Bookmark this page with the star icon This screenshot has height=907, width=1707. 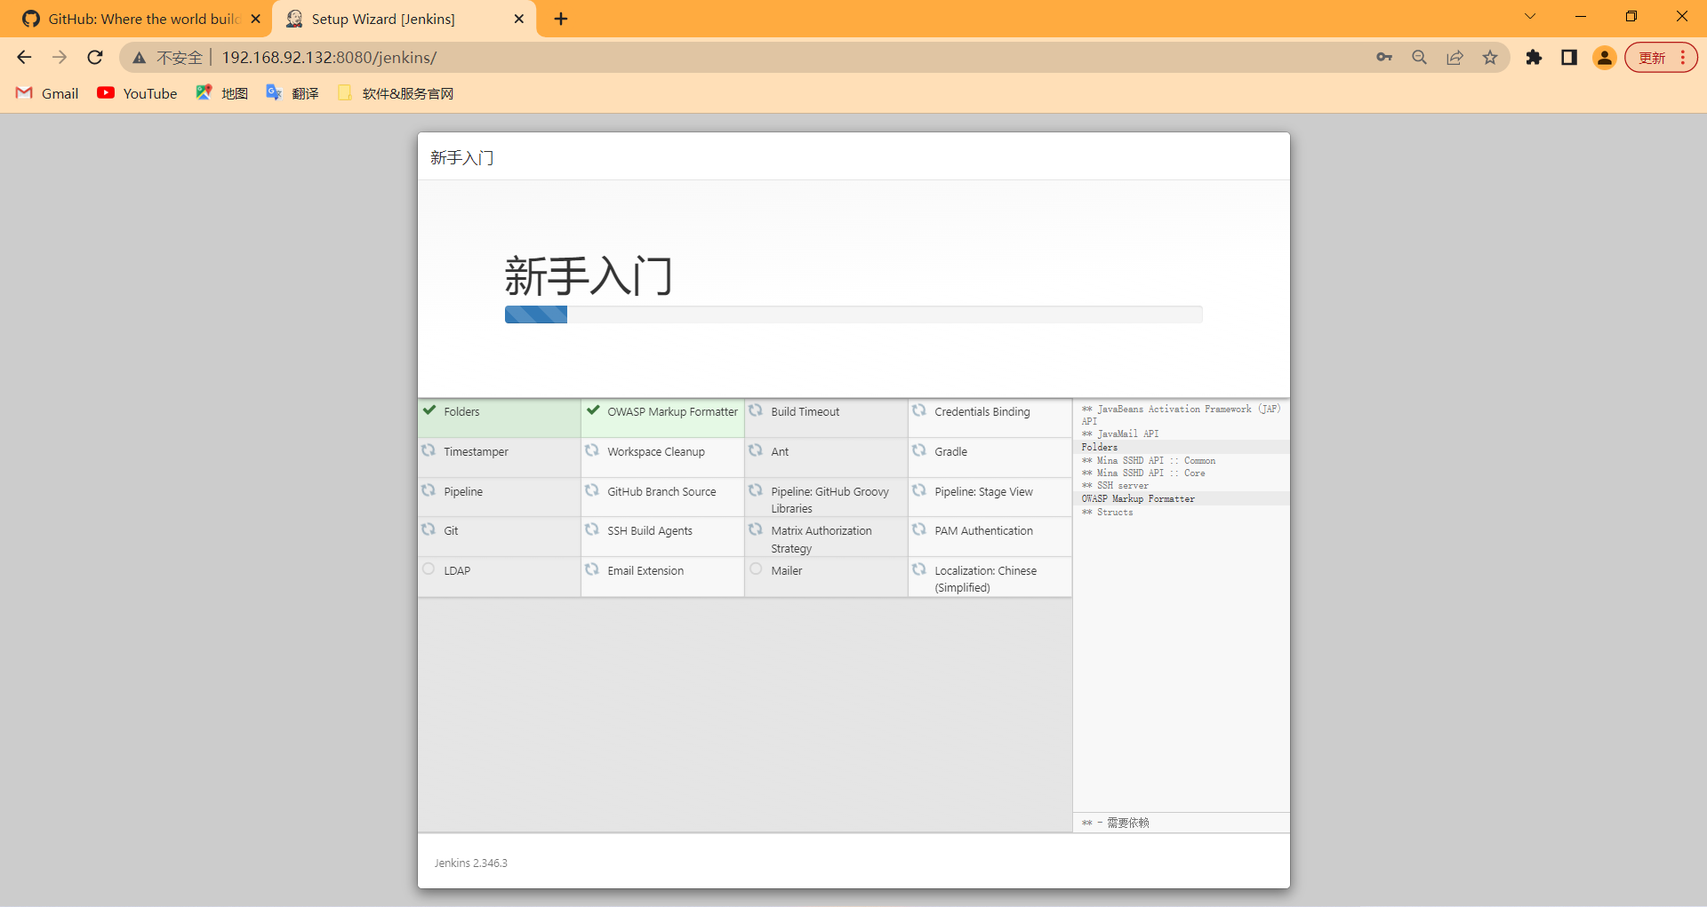click(1490, 58)
